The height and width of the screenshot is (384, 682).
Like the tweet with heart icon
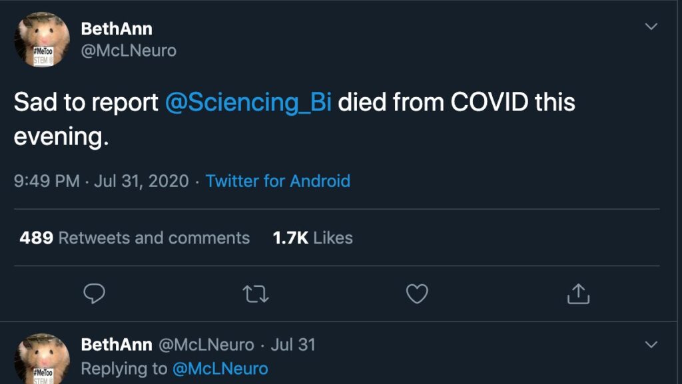click(417, 293)
